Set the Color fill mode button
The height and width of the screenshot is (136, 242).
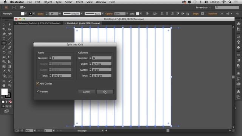tap(3, 102)
